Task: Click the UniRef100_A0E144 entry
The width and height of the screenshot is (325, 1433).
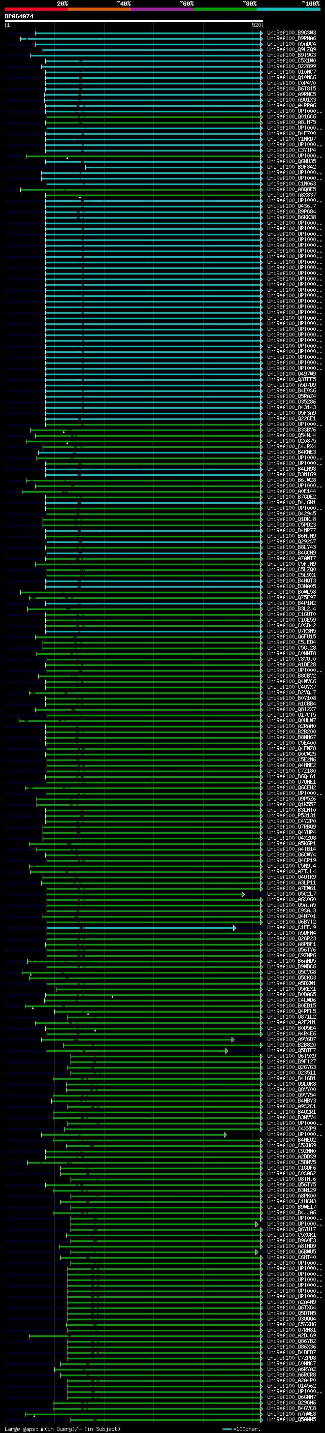Action: pyautogui.click(x=291, y=491)
